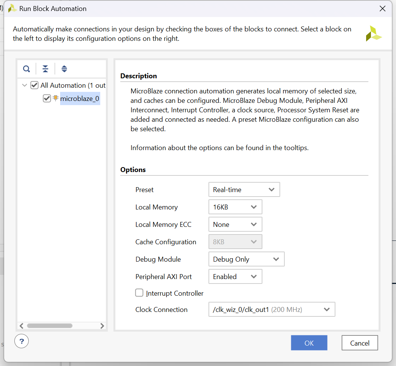Enable the Interrupt Controller checkbox
Viewport: 396px width, 366px height.
point(139,293)
